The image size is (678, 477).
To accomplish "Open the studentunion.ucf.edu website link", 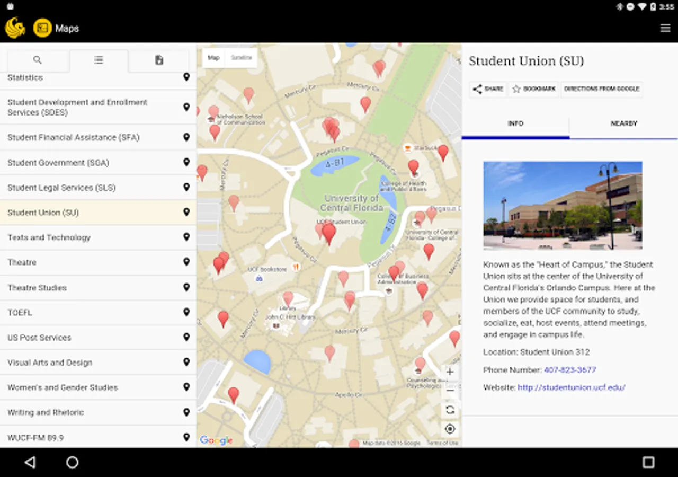I will tap(571, 387).
